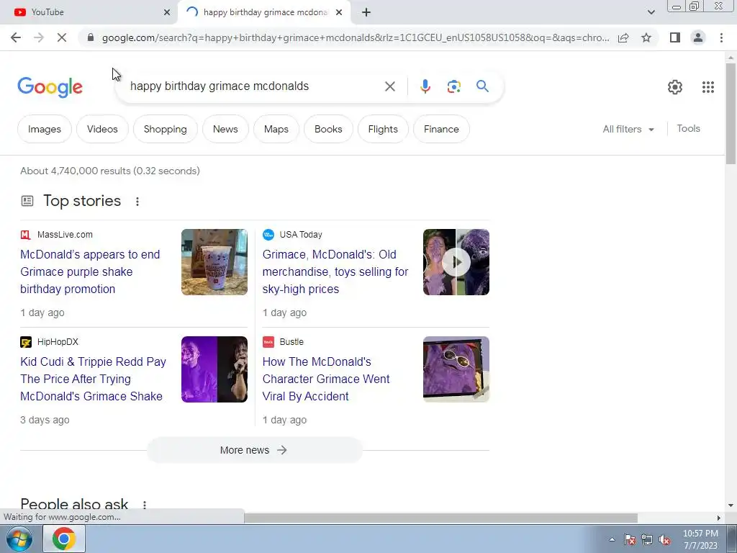The width and height of the screenshot is (737, 553).
Task: Click the taskbar clock 10:57 PM
Action: point(700,534)
